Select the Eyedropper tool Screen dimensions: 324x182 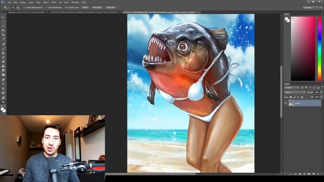(3, 39)
